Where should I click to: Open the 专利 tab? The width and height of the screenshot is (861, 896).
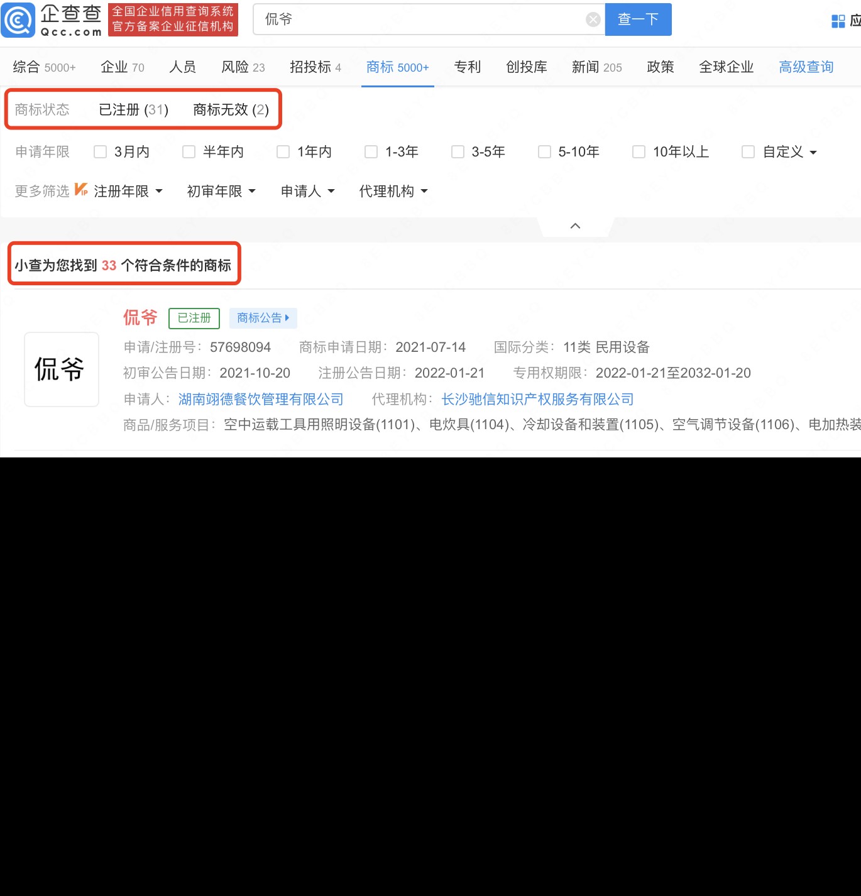pyautogui.click(x=468, y=67)
